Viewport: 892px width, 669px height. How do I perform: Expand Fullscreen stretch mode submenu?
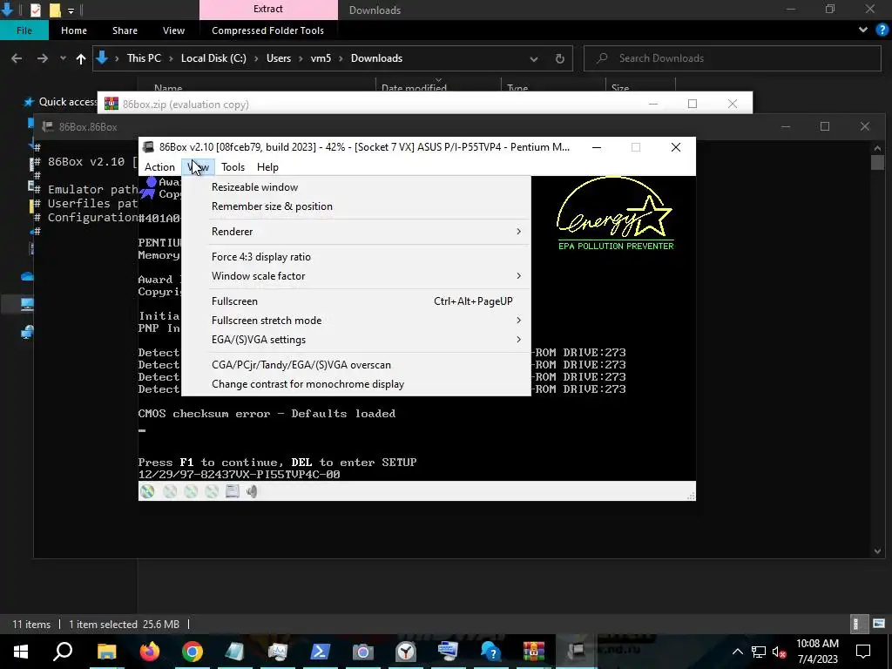[356, 321]
